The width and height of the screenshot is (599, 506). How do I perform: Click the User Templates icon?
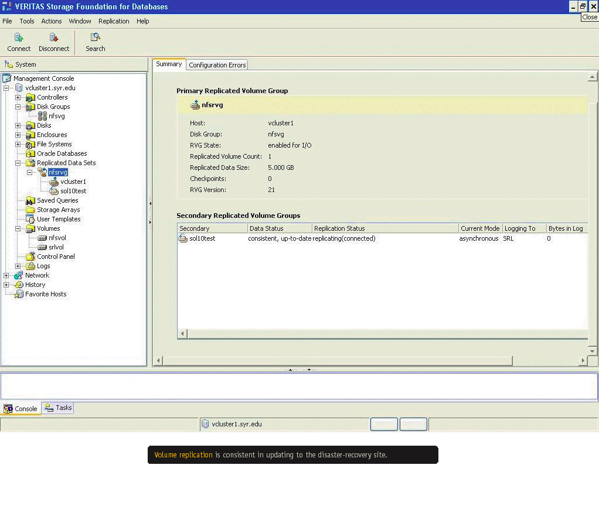[x=30, y=219]
